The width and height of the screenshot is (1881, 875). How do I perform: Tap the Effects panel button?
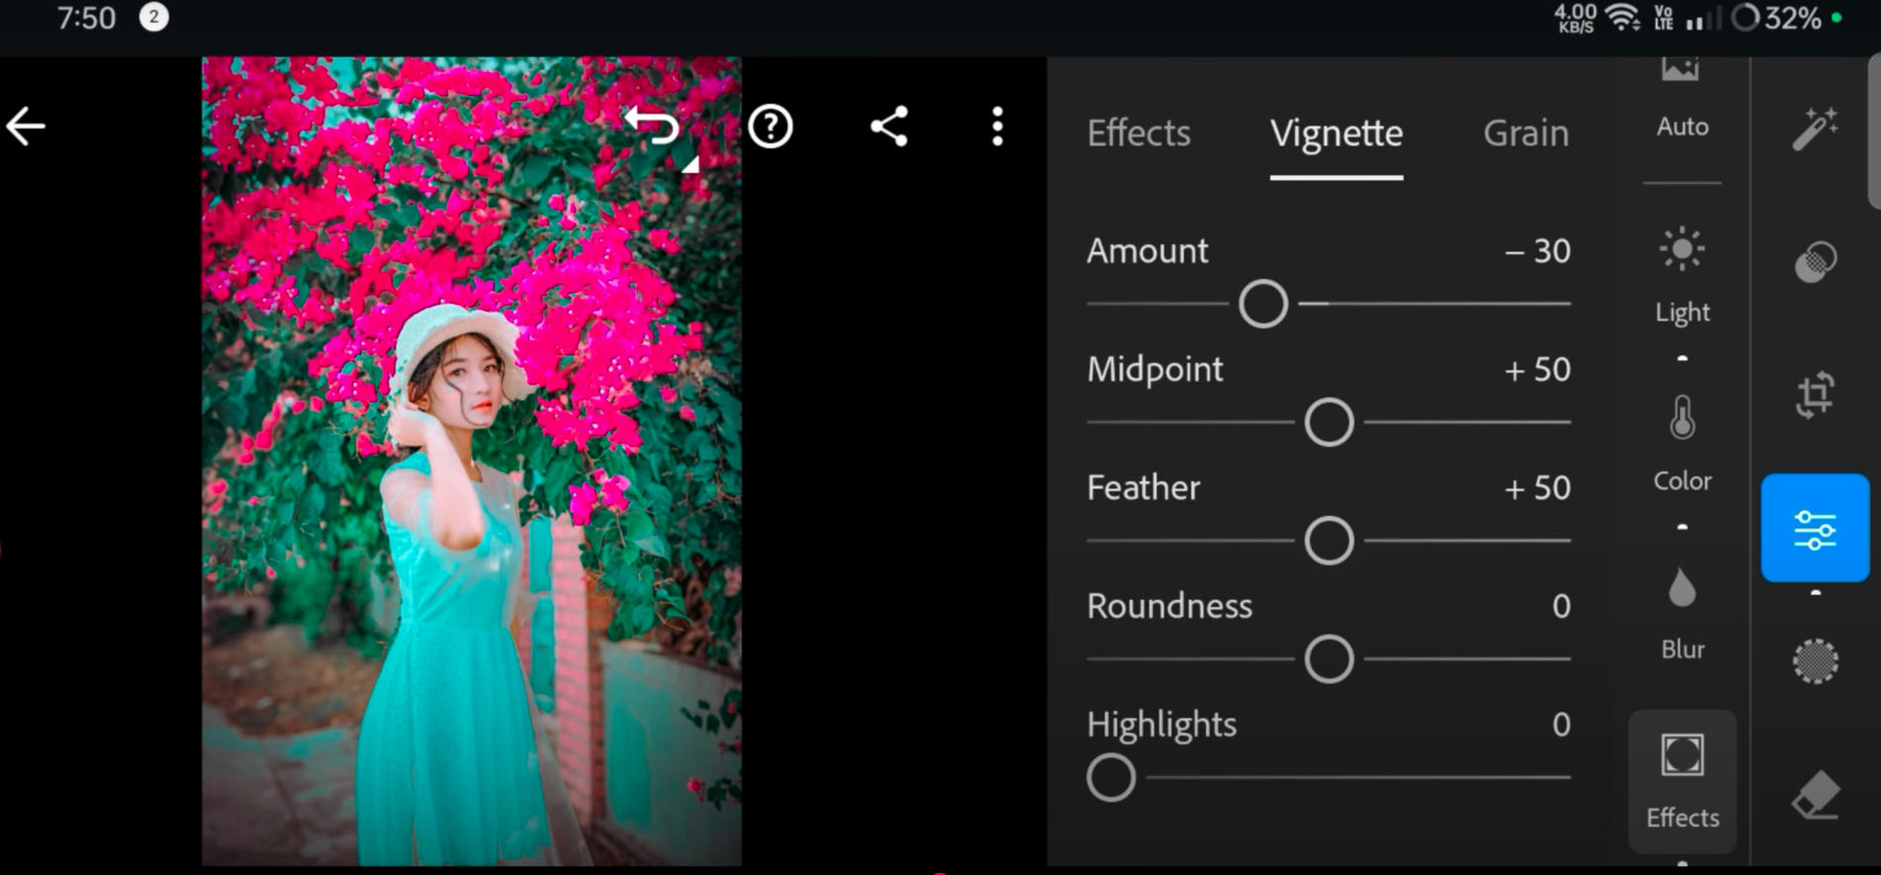(x=1682, y=781)
